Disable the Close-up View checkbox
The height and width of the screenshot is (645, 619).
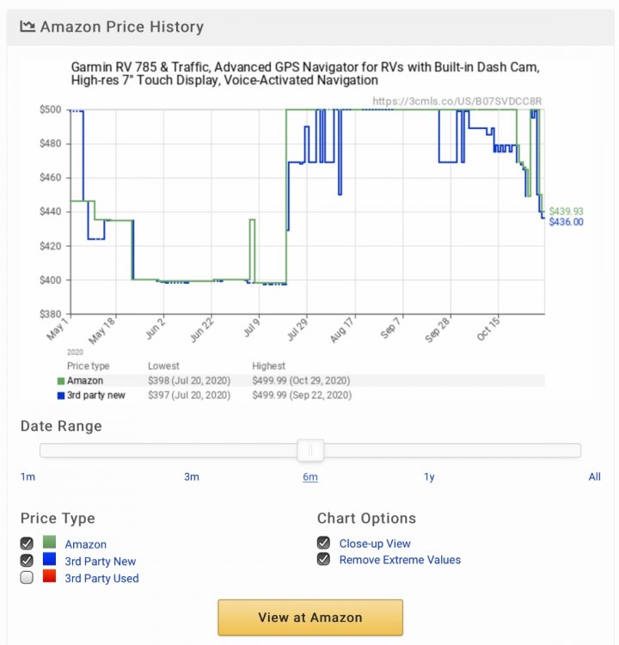point(323,543)
